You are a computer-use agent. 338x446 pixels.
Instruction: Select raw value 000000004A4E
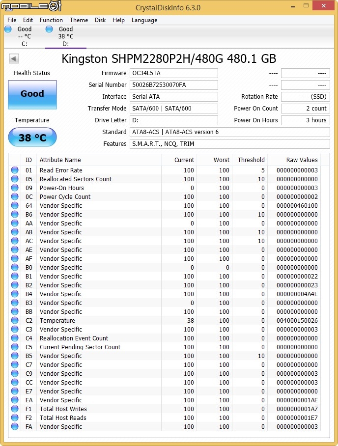(297, 294)
